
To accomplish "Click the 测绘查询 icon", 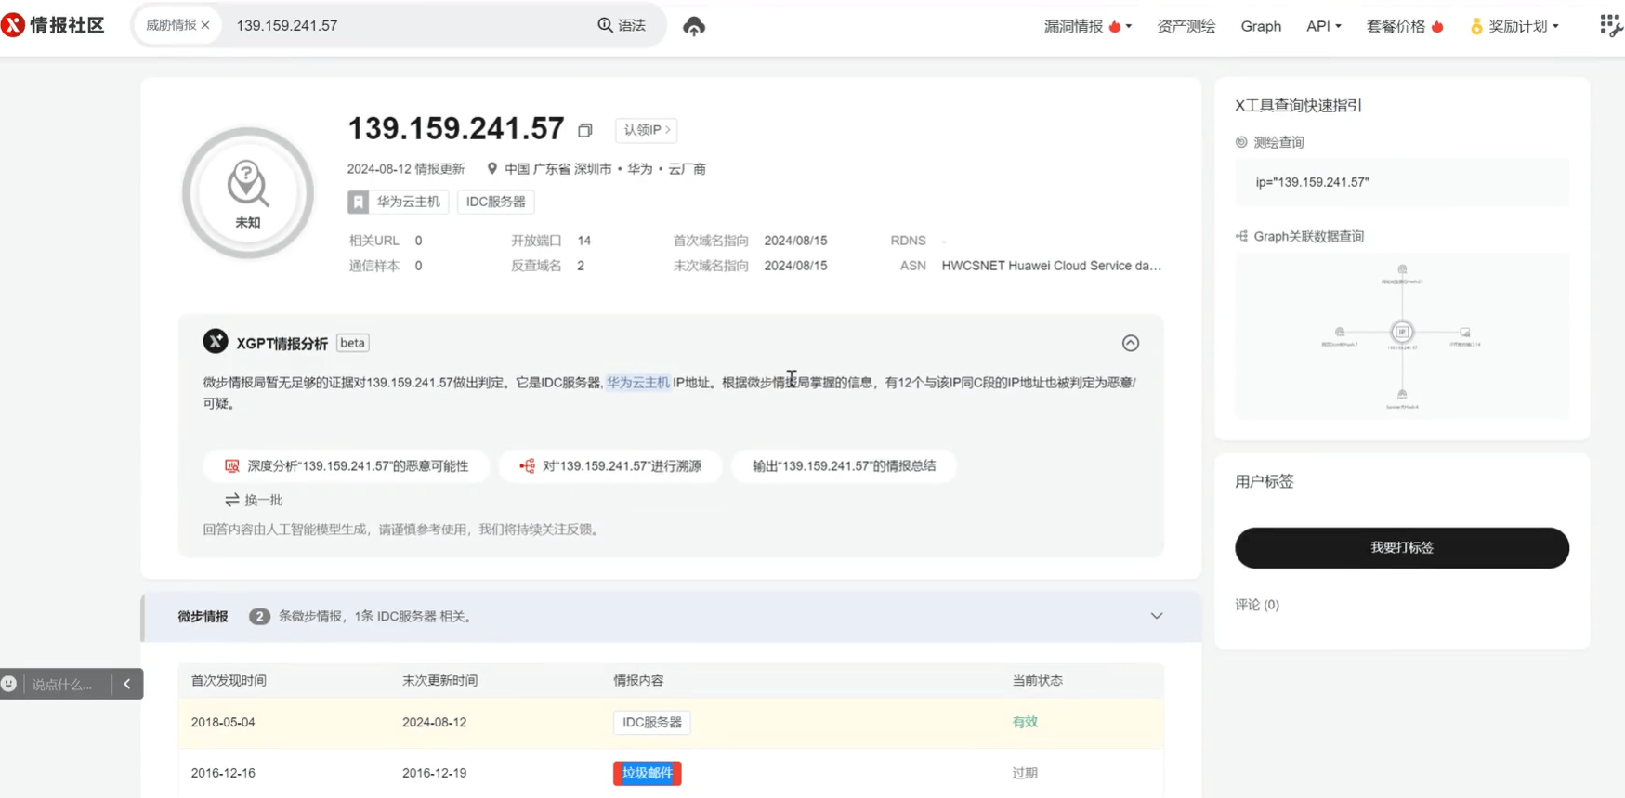I will [1241, 142].
